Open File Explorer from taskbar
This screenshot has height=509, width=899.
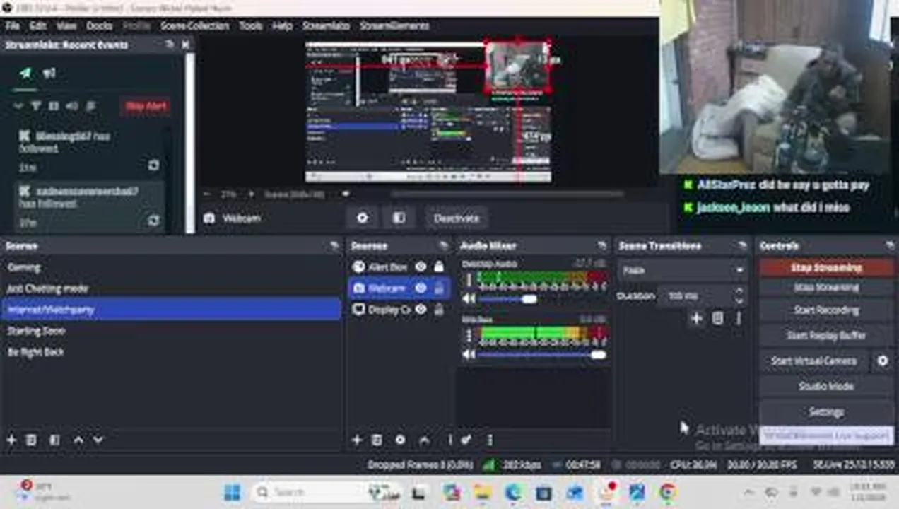tap(483, 492)
